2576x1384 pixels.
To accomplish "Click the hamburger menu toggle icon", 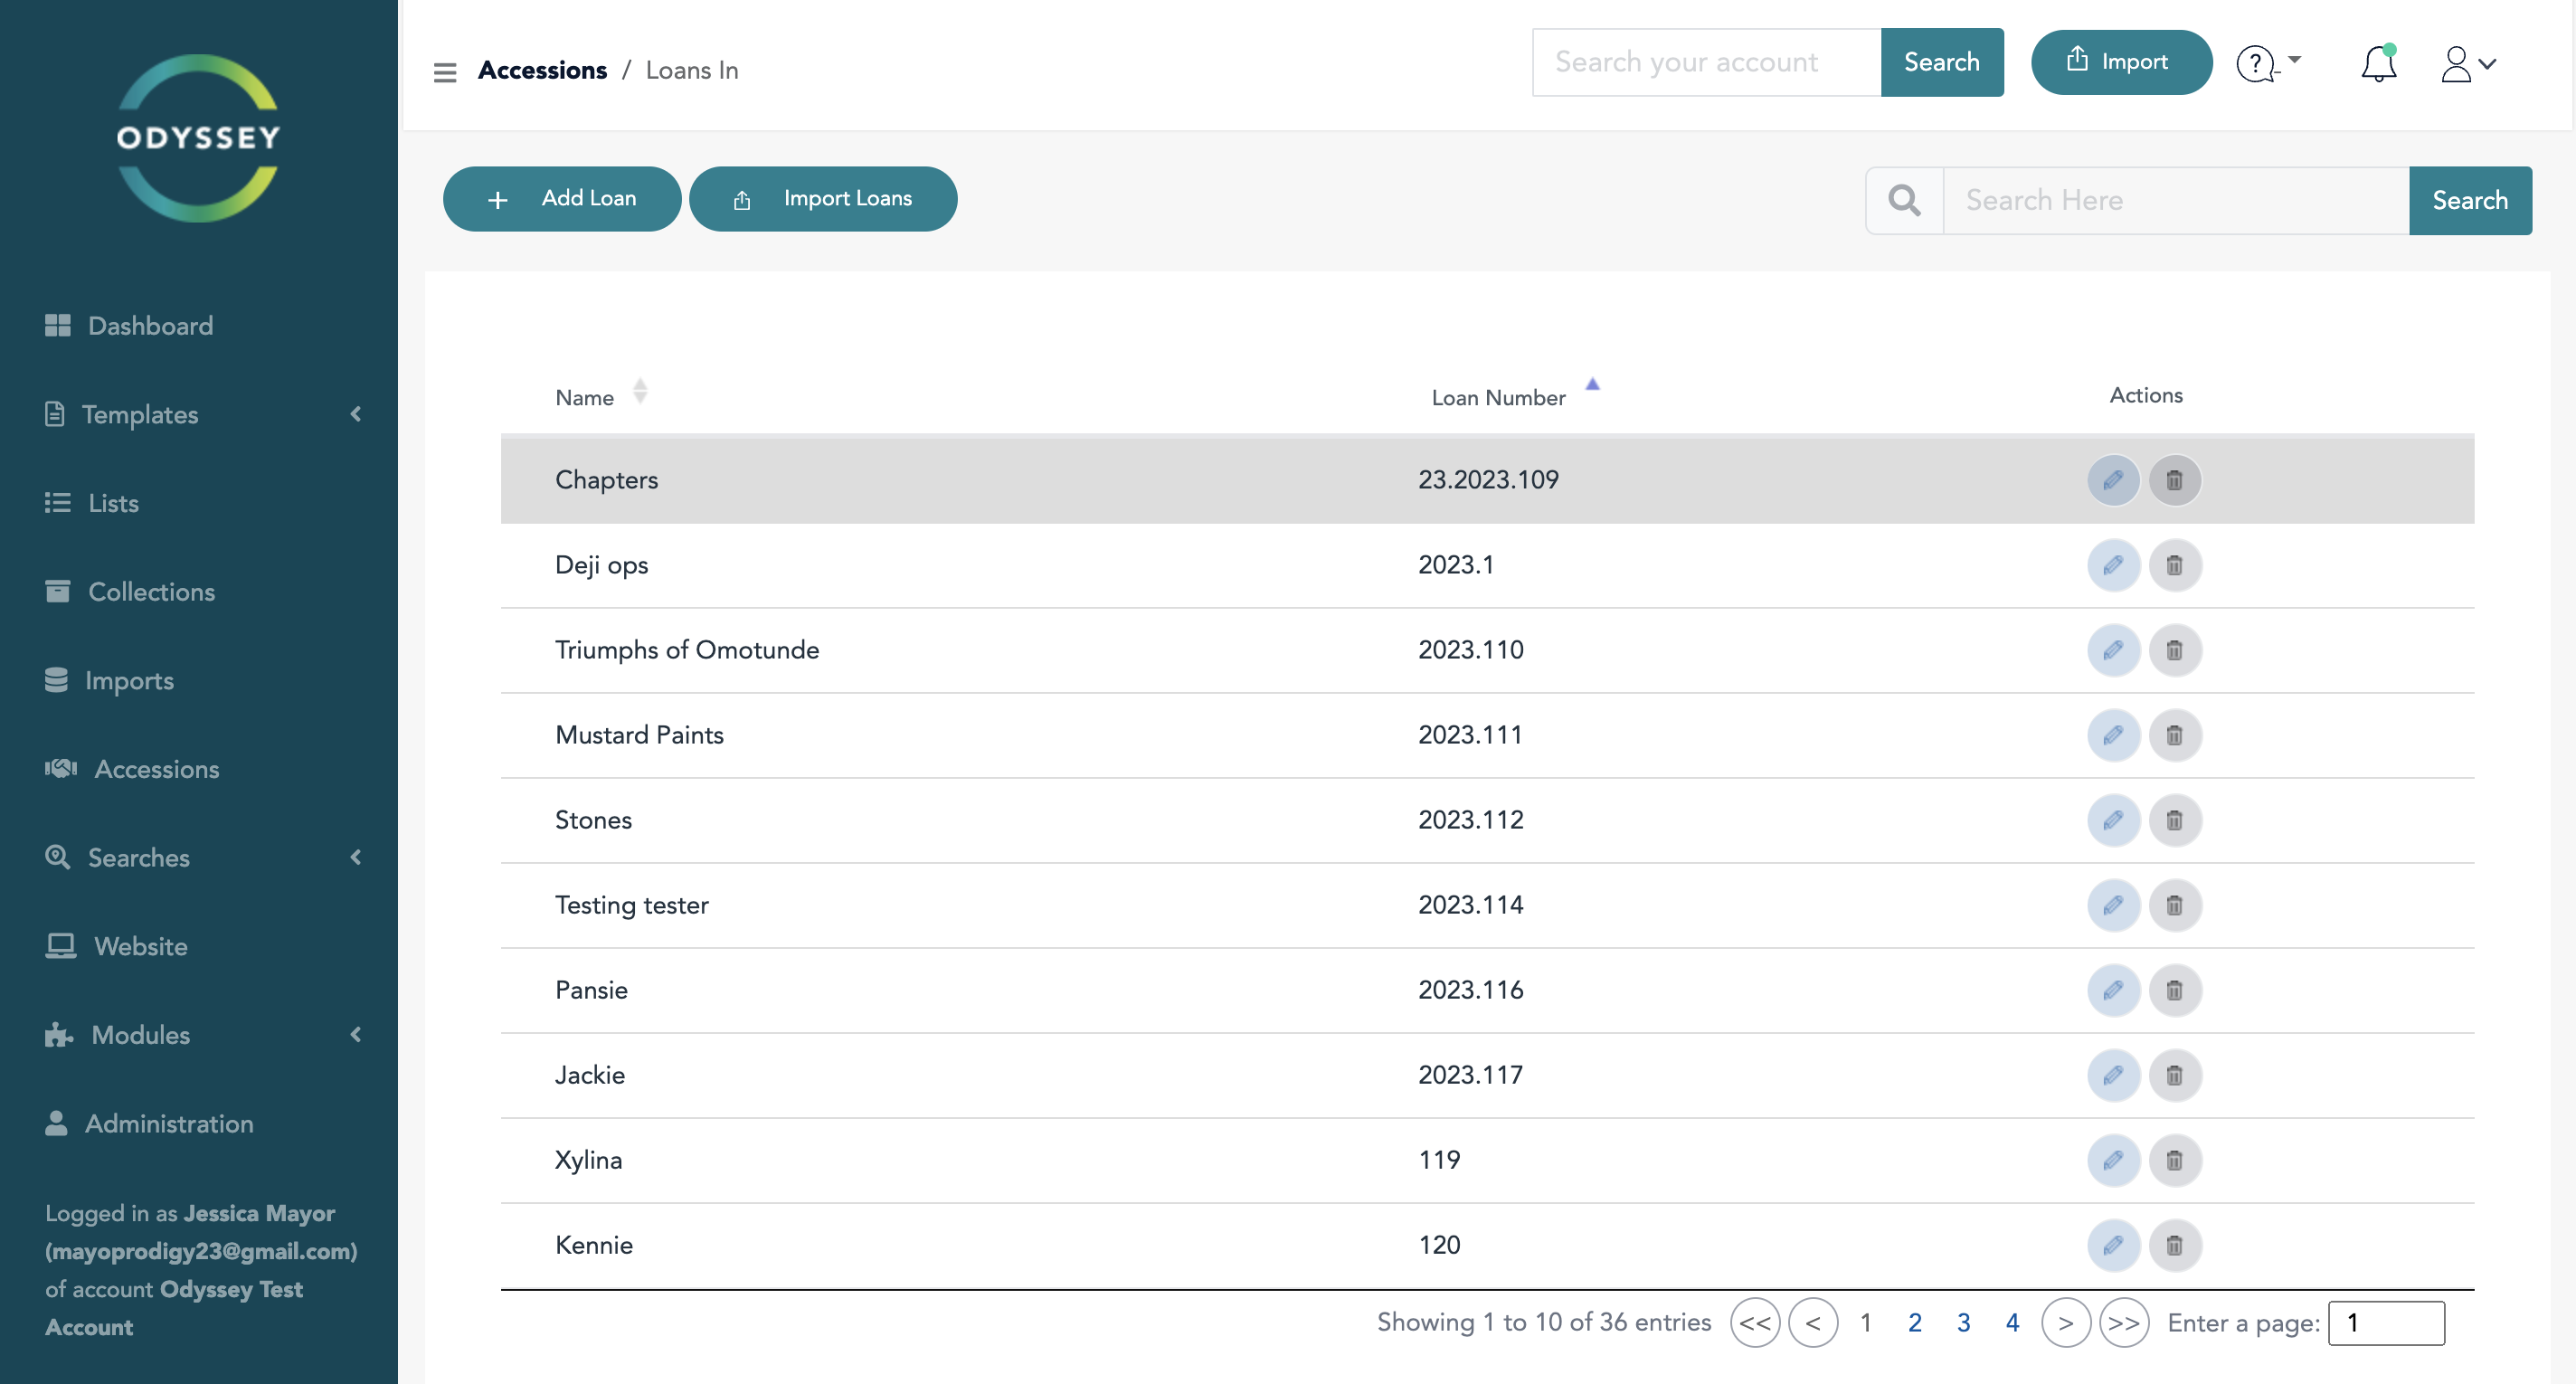I will click(444, 71).
